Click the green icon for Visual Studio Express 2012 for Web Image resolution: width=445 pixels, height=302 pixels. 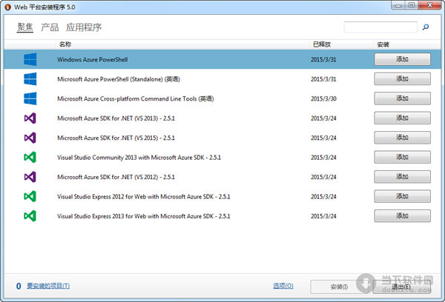30,196
